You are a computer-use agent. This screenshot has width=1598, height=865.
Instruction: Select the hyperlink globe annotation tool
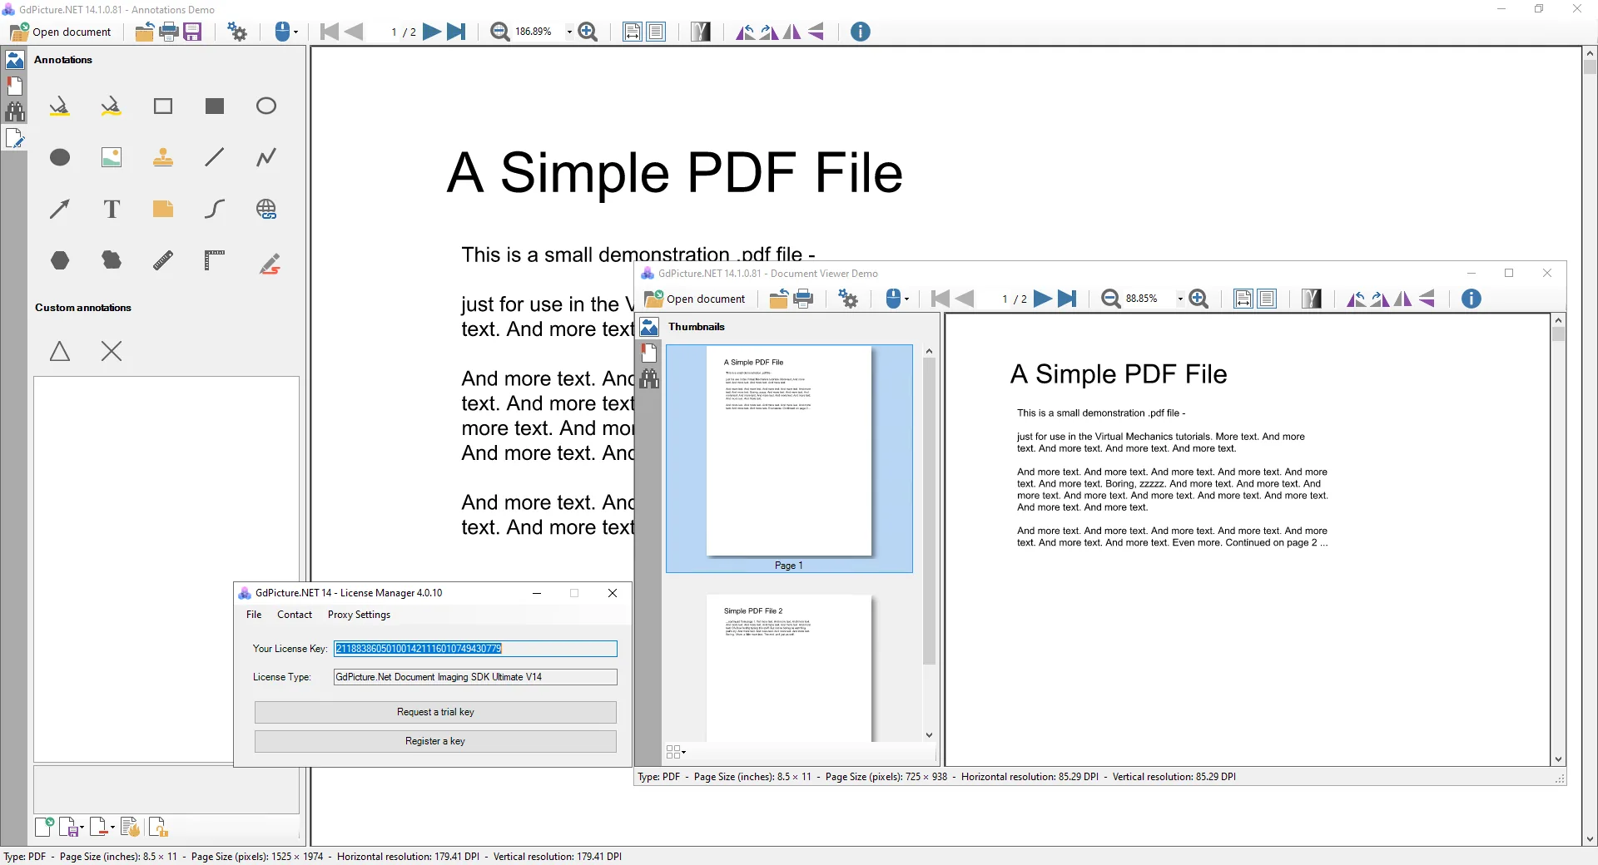266,209
